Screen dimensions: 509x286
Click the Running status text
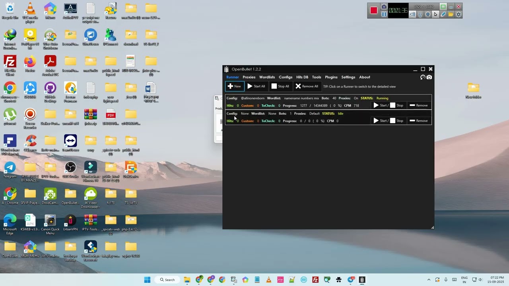[382, 98]
